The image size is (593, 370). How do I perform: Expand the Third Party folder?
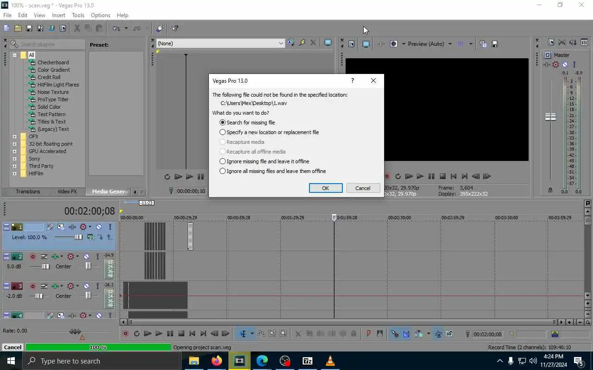14,166
